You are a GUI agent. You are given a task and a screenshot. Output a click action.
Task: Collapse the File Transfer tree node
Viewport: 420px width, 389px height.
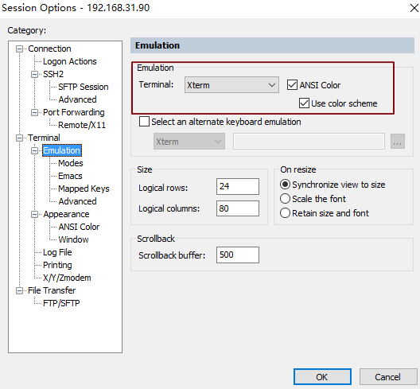[x=19, y=290]
